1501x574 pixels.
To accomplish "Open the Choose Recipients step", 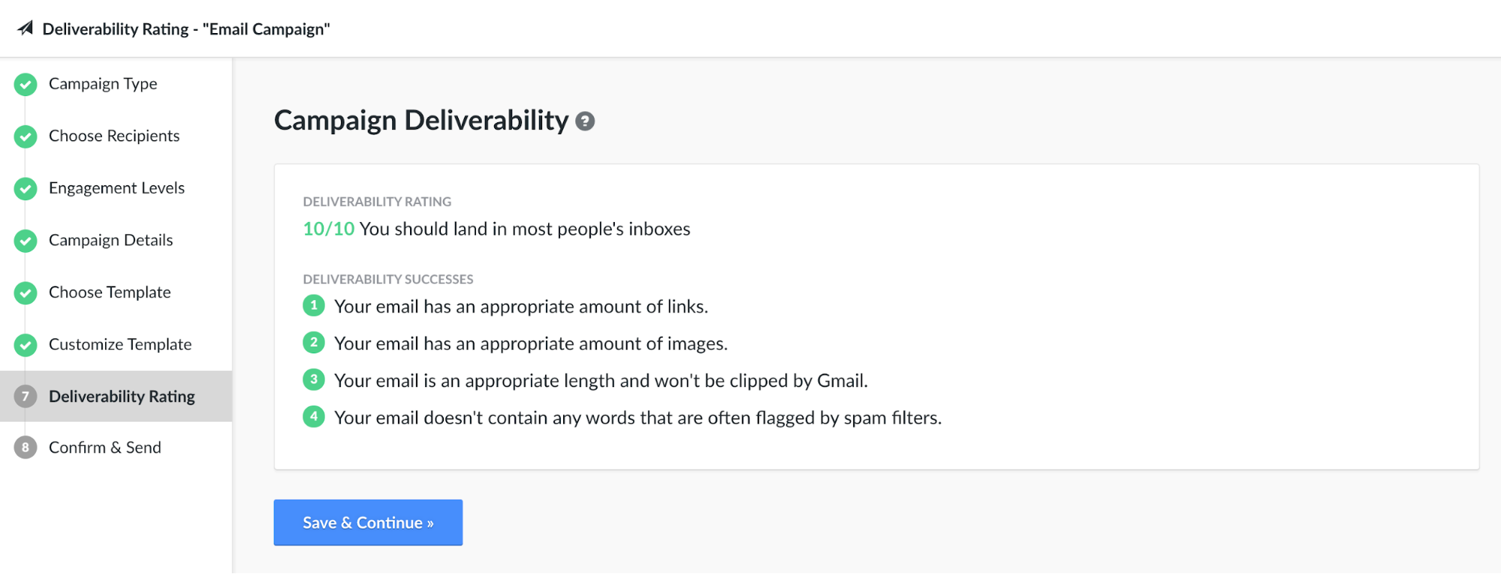I will point(114,136).
